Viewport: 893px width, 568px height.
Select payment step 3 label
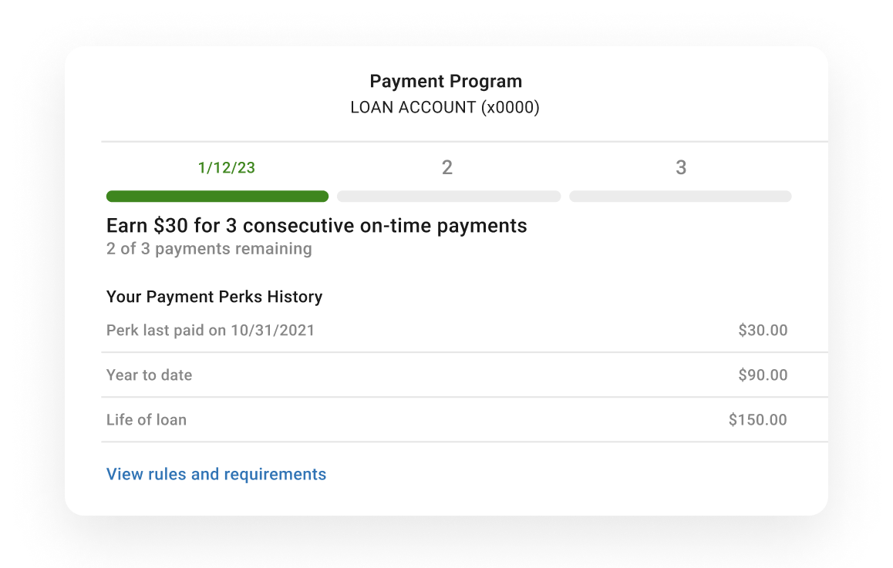click(x=680, y=168)
